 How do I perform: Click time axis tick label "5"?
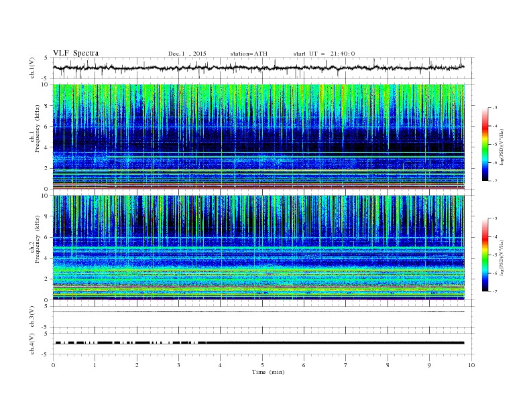pyautogui.click(x=262, y=365)
